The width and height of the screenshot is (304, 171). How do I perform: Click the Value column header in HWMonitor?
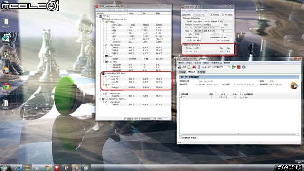point(134,13)
